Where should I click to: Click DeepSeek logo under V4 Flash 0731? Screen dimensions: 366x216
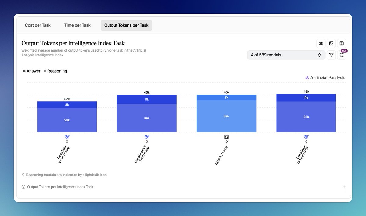[x=306, y=137]
